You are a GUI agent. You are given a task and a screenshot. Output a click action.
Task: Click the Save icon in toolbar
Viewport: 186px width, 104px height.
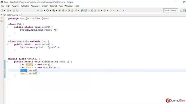tap(14, 10)
